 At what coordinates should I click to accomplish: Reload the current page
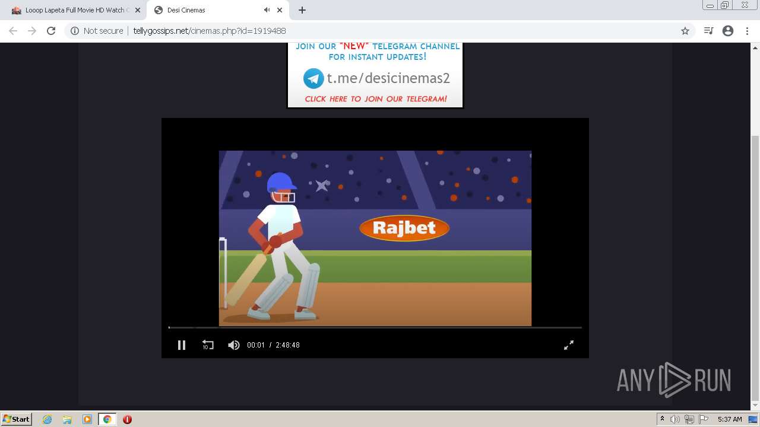pyautogui.click(x=51, y=31)
